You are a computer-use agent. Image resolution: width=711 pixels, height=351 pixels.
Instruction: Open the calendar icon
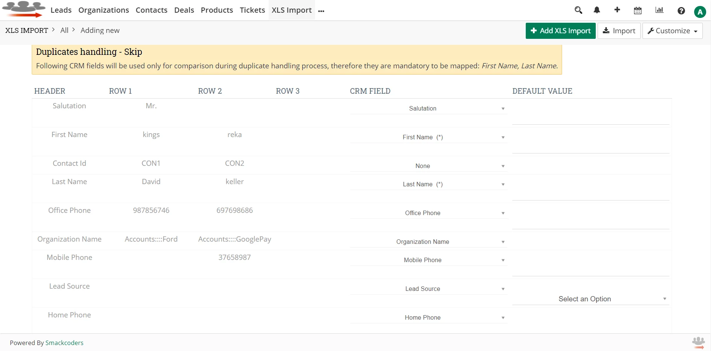637,10
